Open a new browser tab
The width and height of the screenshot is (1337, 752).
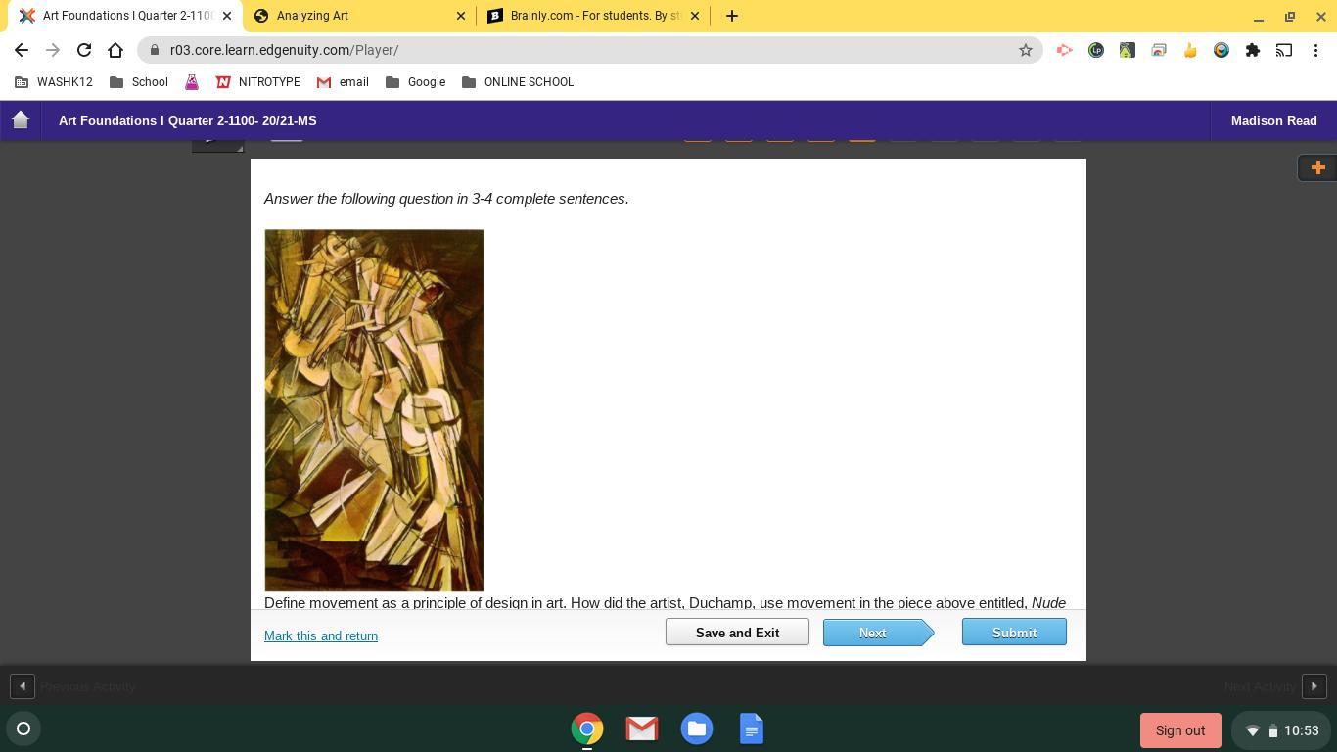pos(731,16)
